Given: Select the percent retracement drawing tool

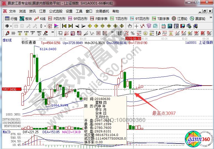Looking at the screenshot, I should pyautogui.click(x=133, y=33).
